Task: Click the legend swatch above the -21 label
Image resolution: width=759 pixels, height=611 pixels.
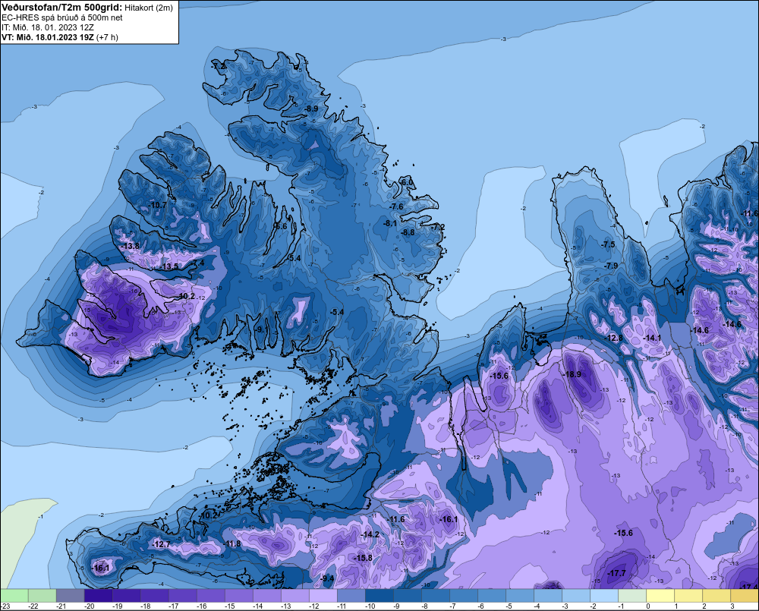Action: coord(70,595)
